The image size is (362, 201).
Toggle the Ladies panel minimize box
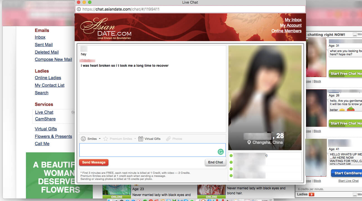(355, 194)
